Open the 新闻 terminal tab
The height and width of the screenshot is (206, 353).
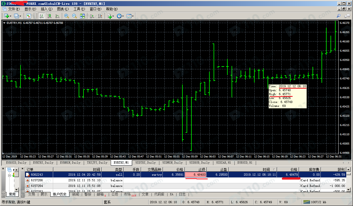point(75,194)
